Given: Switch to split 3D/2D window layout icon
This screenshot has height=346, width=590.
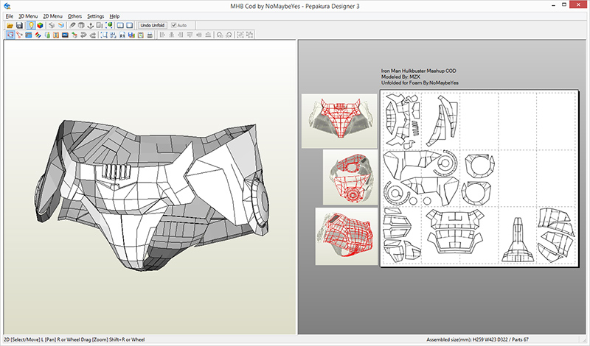Looking at the screenshot, I should click(x=120, y=25).
